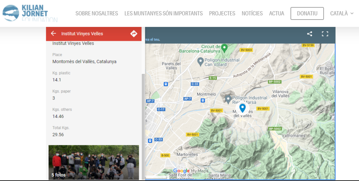
Task: Click the blue location pin at Montornès del Vallès
Action: [242, 108]
